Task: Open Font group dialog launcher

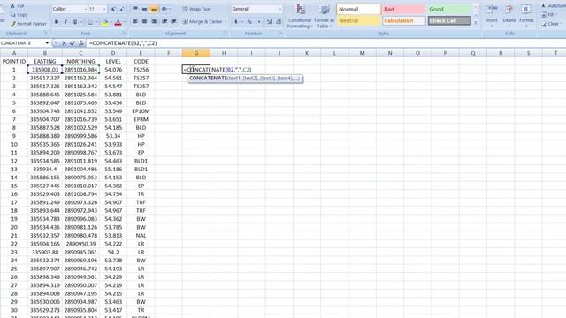Action: [125, 34]
